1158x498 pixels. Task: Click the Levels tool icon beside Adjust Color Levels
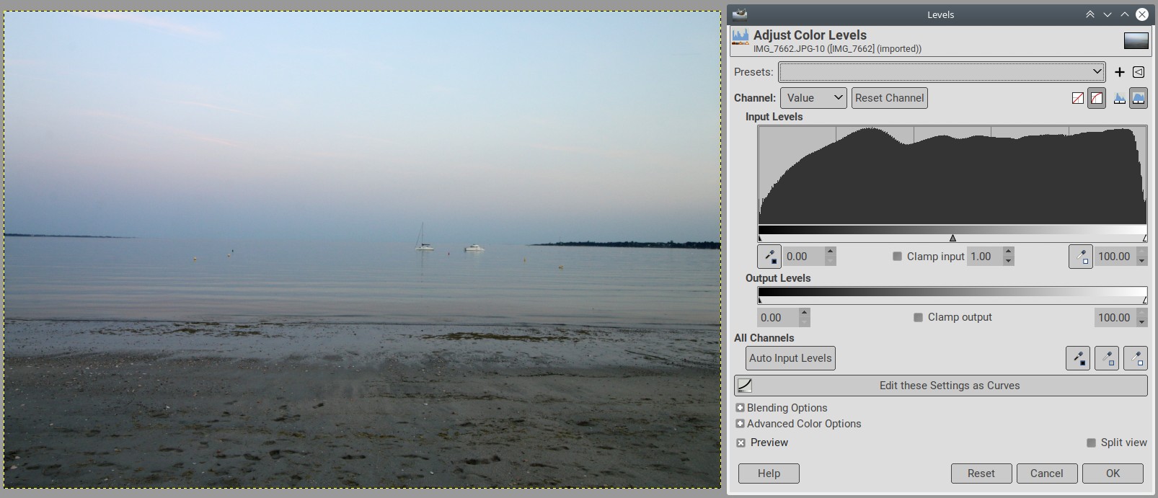[x=741, y=37]
